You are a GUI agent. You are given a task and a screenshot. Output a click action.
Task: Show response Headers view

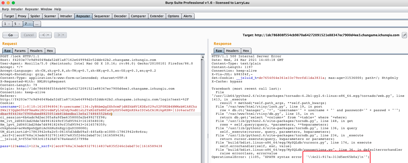(x=232, y=51)
